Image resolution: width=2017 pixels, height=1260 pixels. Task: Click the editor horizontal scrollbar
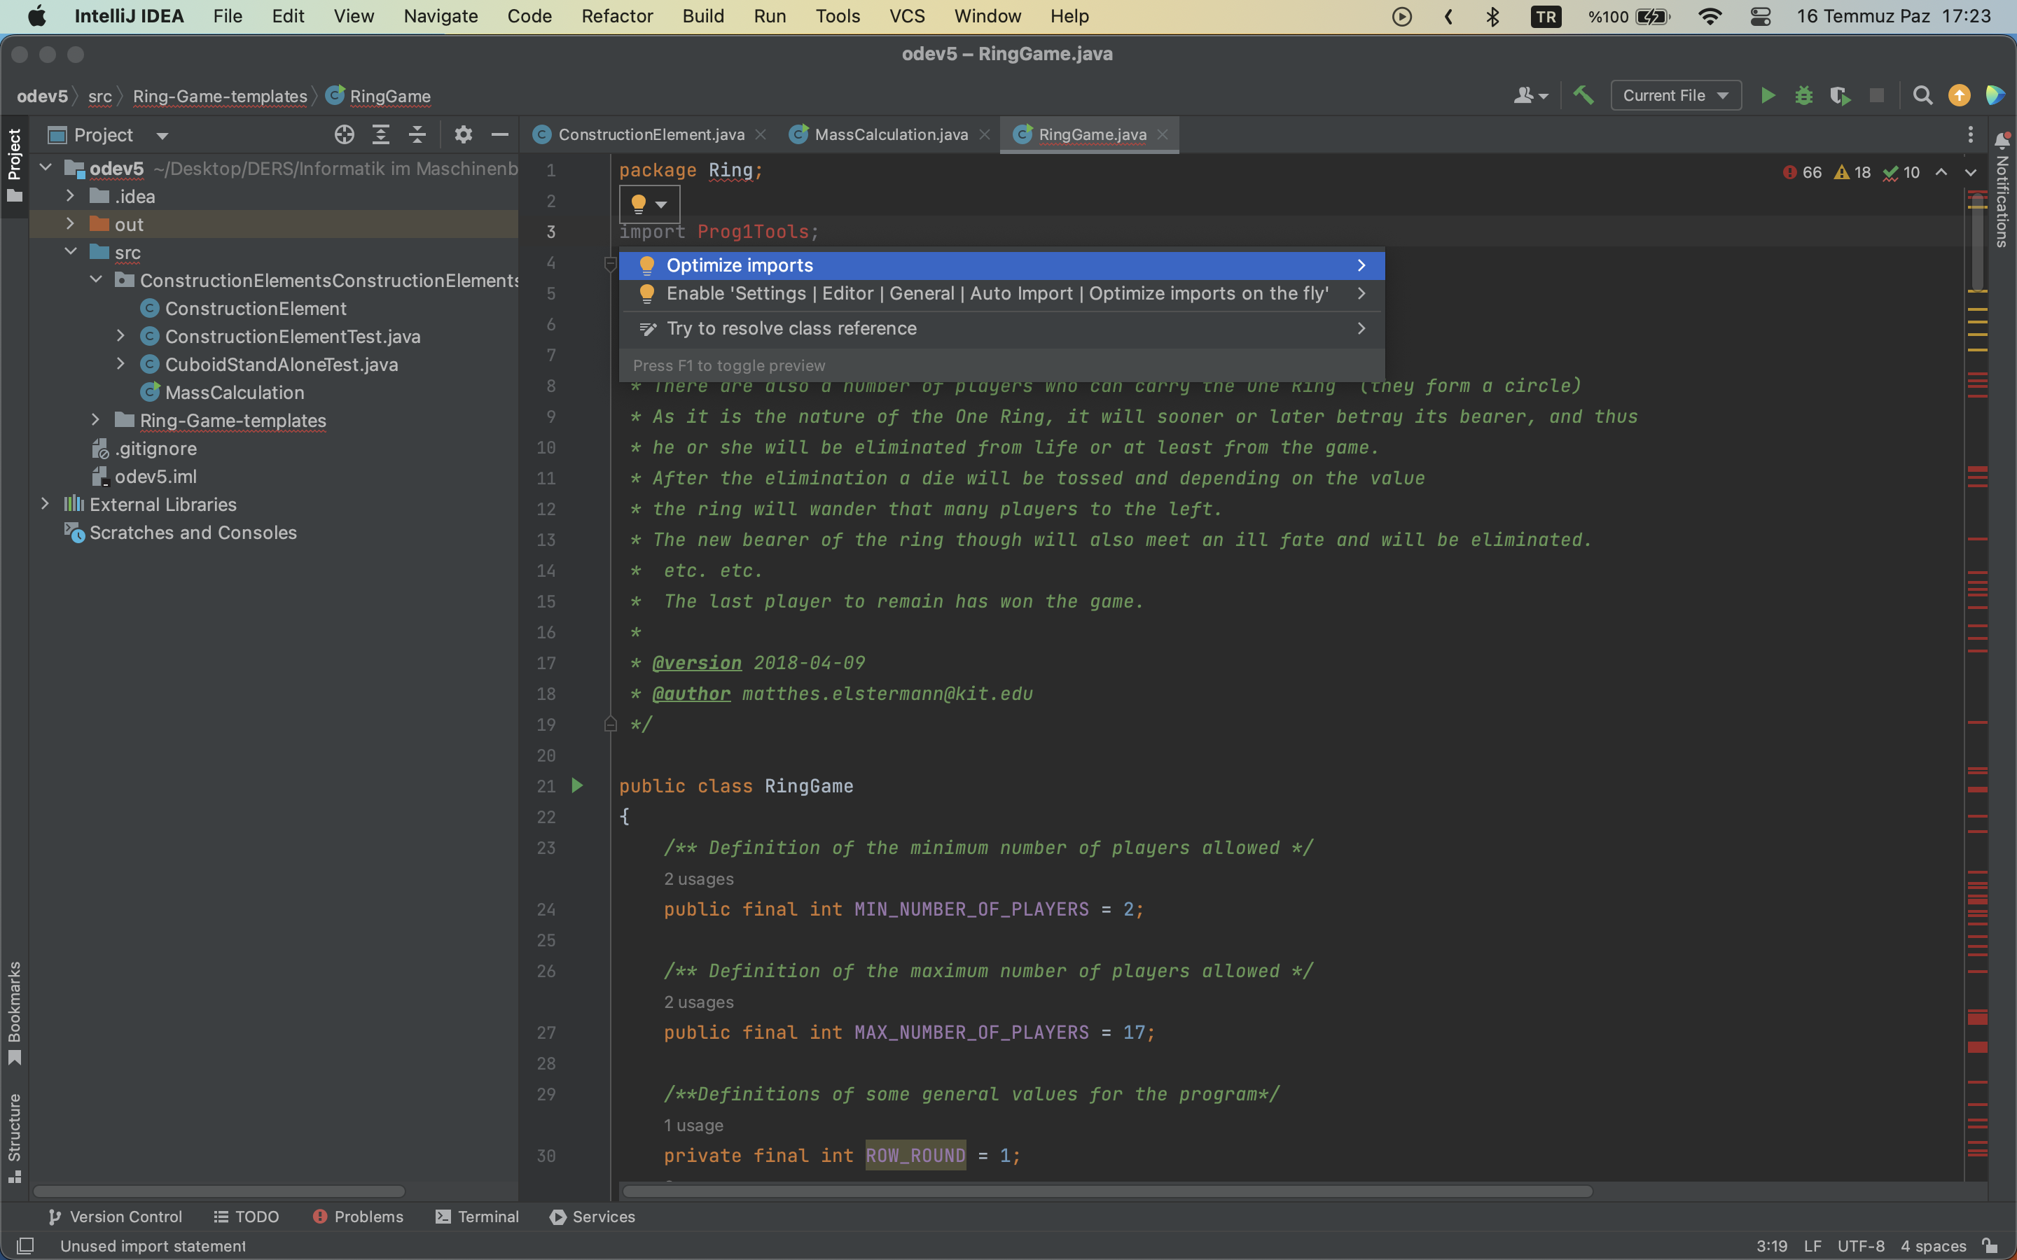[1107, 1191]
